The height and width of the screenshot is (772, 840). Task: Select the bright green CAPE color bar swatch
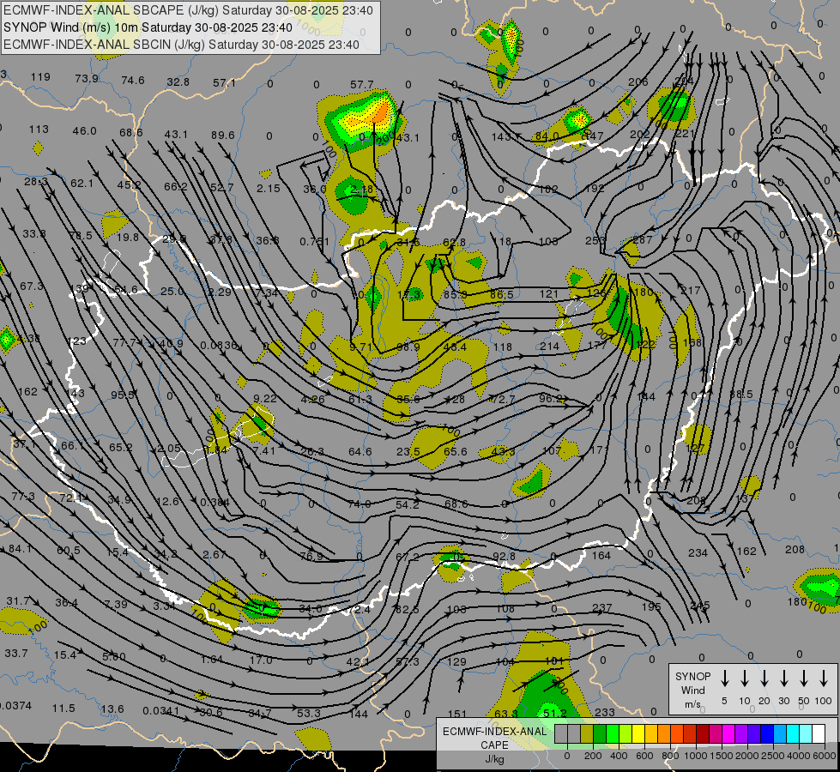pyautogui.click(x=613, y=733)
